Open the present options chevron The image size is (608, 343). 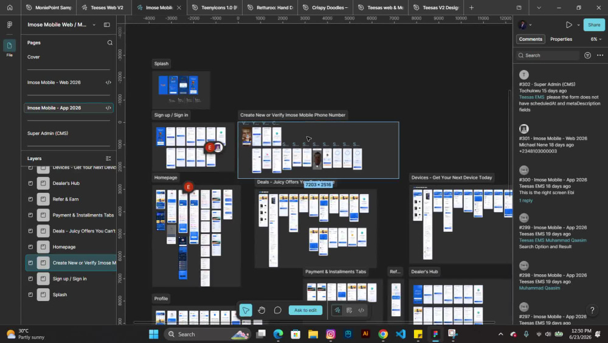pyautogui.click(x=578, y=25)
